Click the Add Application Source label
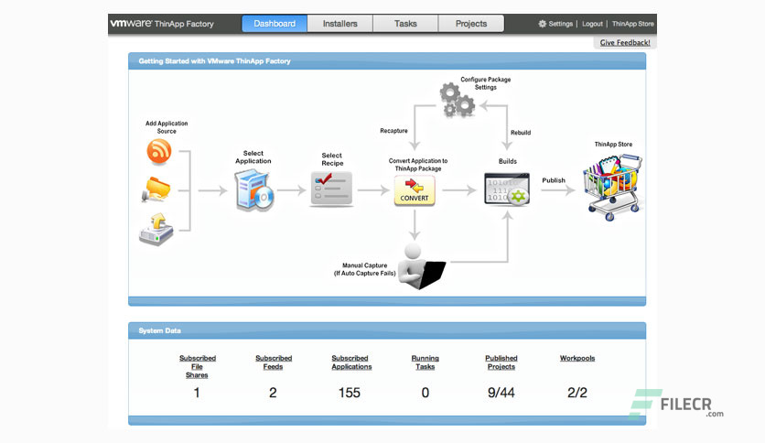This screenshot has height=443, width=765. pyautogui.click(x=167, y=127)
